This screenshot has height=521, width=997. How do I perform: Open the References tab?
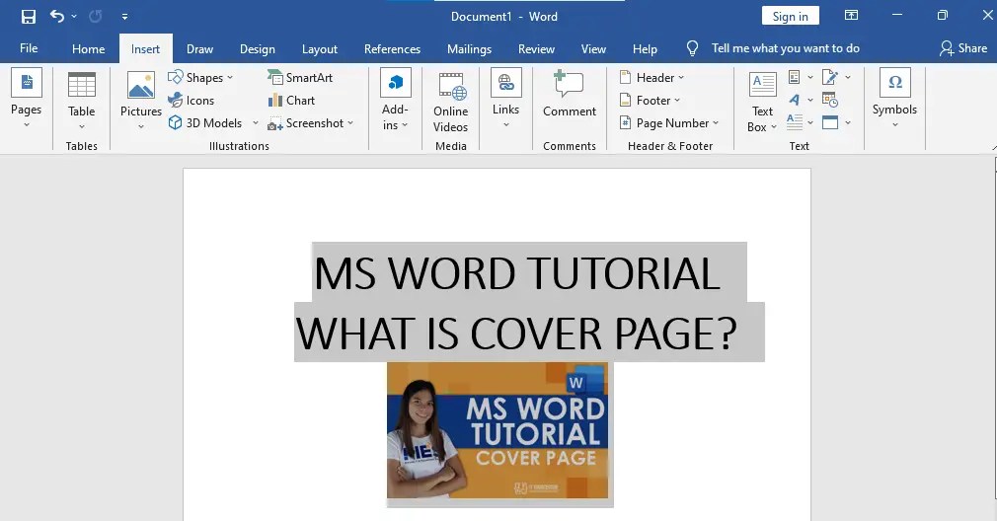392,49
